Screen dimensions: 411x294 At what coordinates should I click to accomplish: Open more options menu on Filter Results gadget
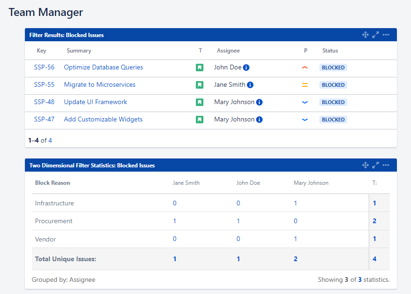pyautogui.click(x=386, y=35)
